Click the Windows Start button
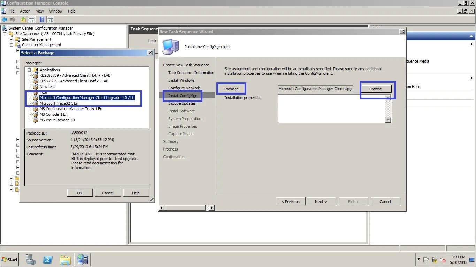Viewport: 476px width, 267px height. click(10, 260)
